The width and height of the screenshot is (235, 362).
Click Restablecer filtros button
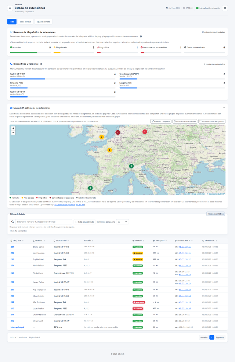216,214
